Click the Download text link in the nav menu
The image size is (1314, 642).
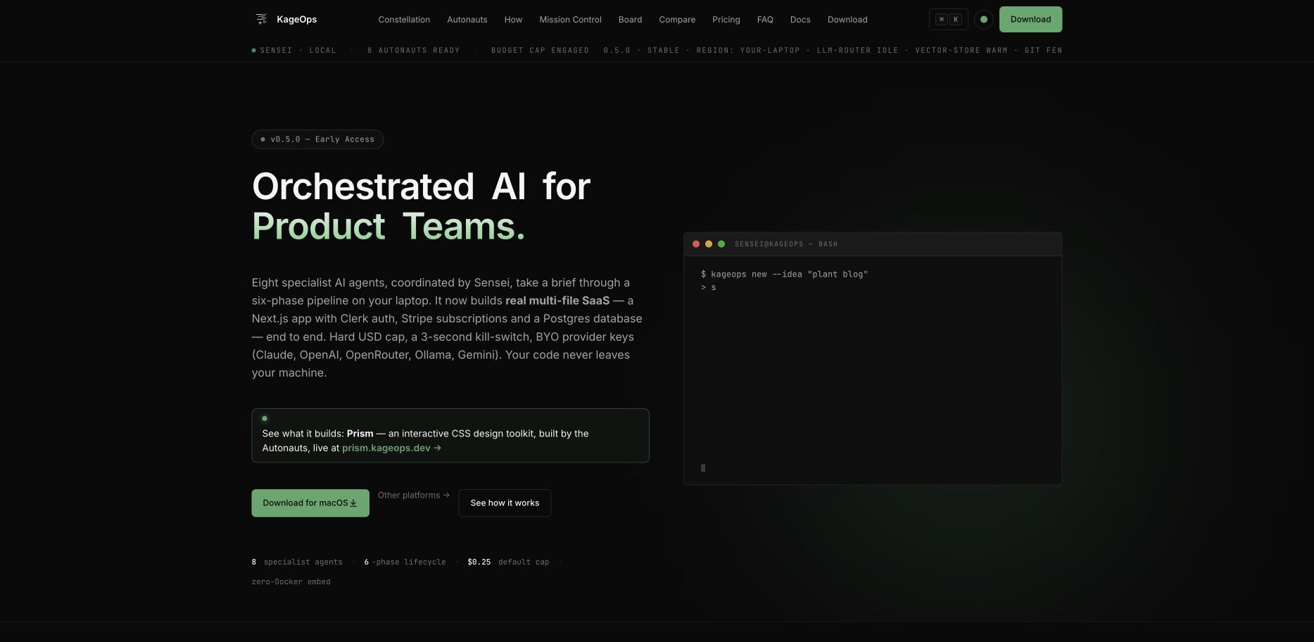coord(847,20)
